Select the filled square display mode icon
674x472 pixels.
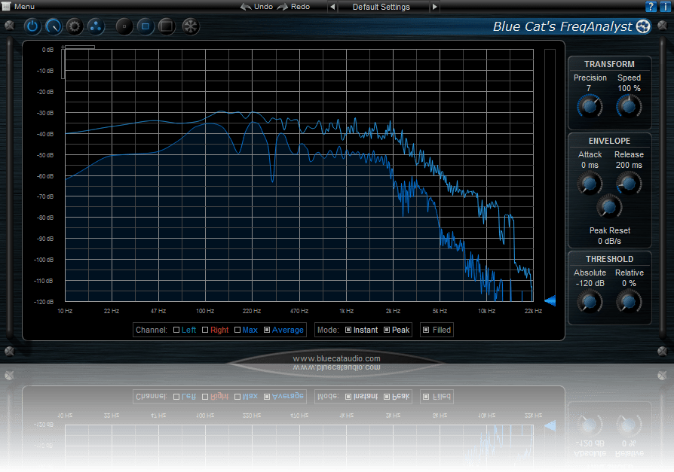(165, 26)
